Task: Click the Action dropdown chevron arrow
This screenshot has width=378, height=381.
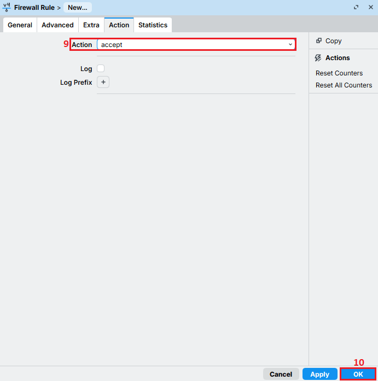Action: (x=290, y=44)
